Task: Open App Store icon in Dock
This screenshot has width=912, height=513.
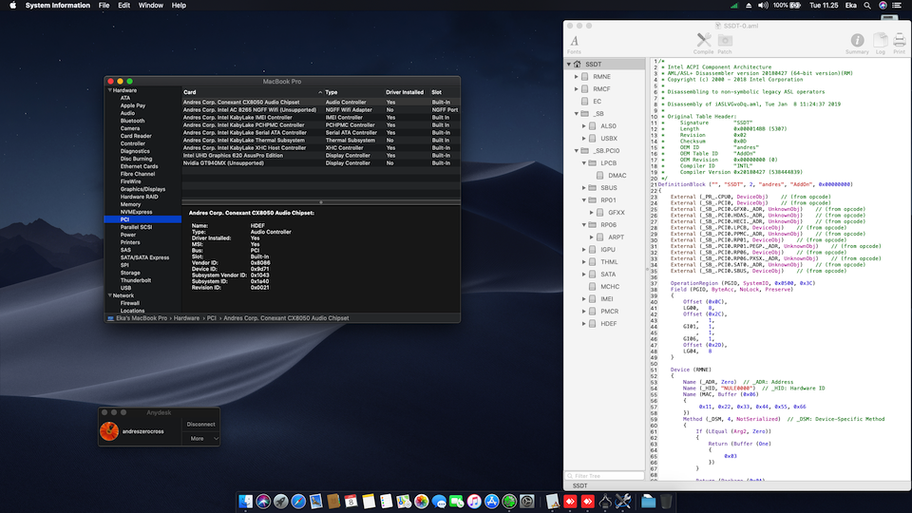Action: [491, 501]
